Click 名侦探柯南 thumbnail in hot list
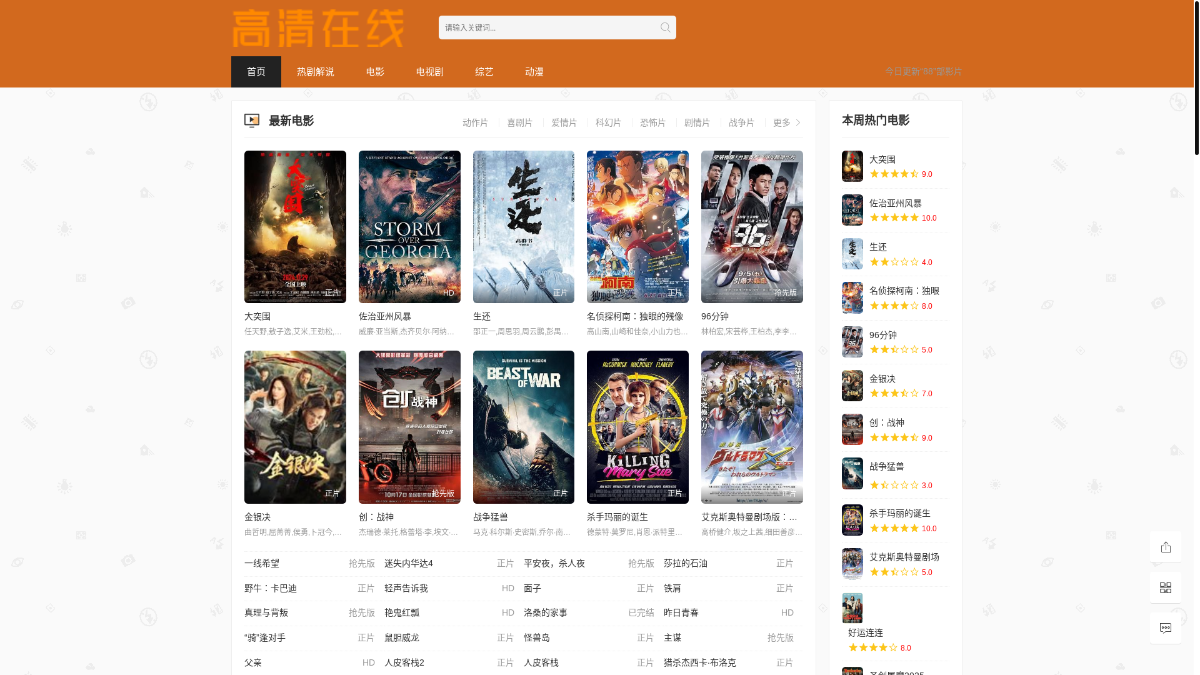This screenshot has width=1200, height=675. click(852, 297)
